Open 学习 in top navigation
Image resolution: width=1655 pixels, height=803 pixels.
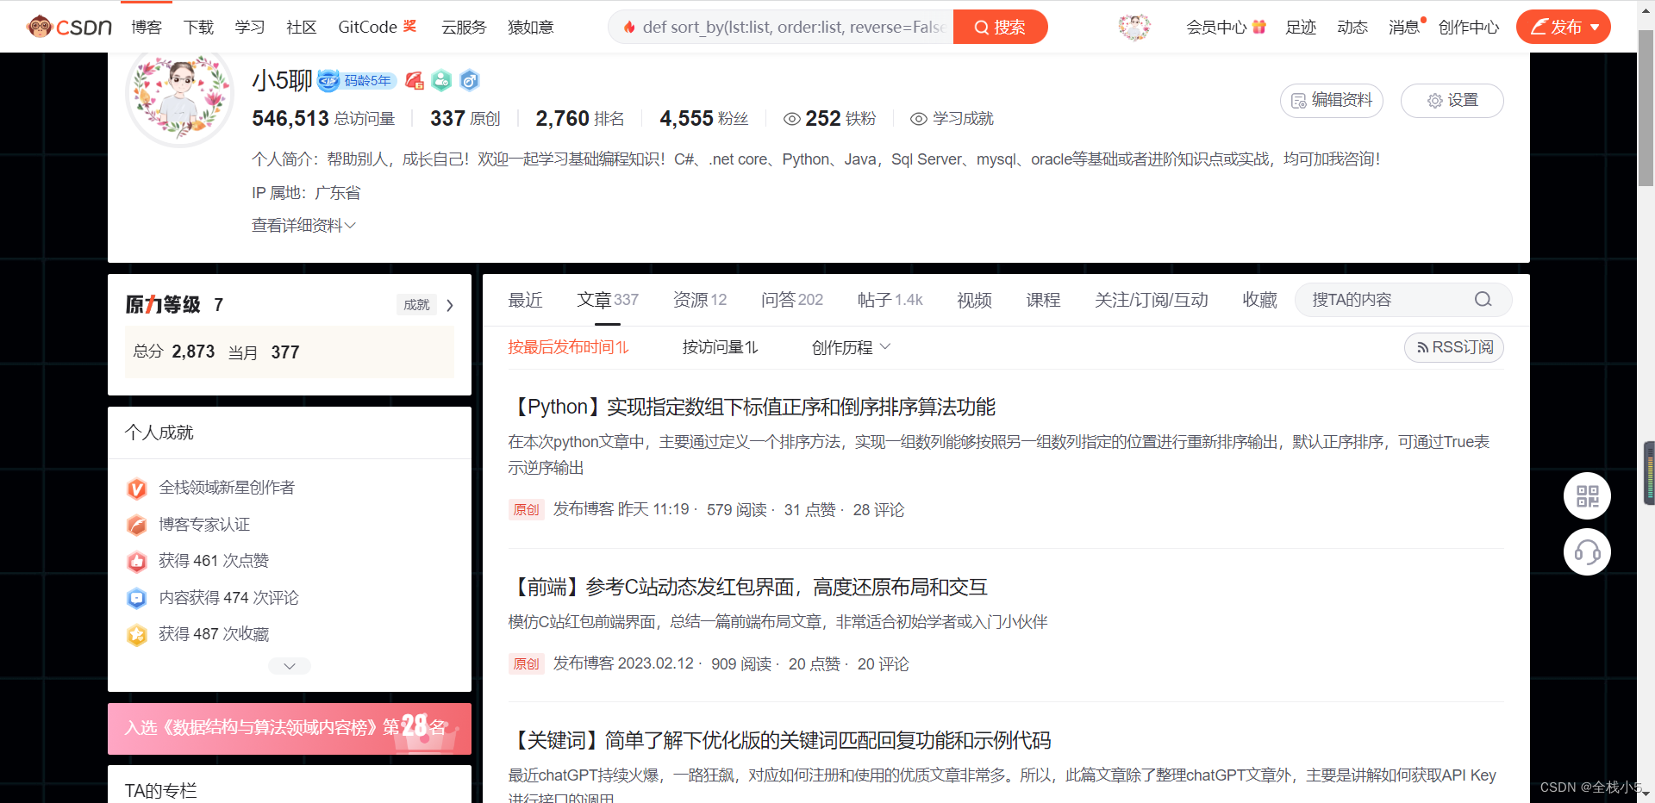250,27
